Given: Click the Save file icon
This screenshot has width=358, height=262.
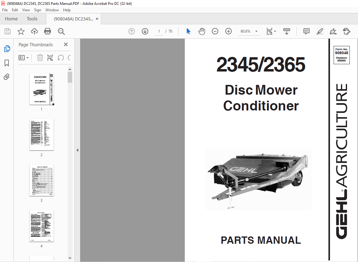Looking at the screenshot, I should click(8, 31).
